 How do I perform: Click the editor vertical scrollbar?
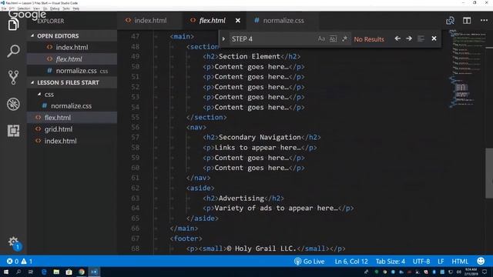click(489, 172)
